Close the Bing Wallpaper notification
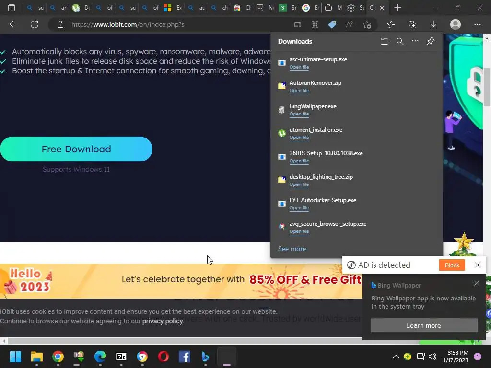Image resolution: width=491 pixels, height=368 pixels. tap(477, 283)
